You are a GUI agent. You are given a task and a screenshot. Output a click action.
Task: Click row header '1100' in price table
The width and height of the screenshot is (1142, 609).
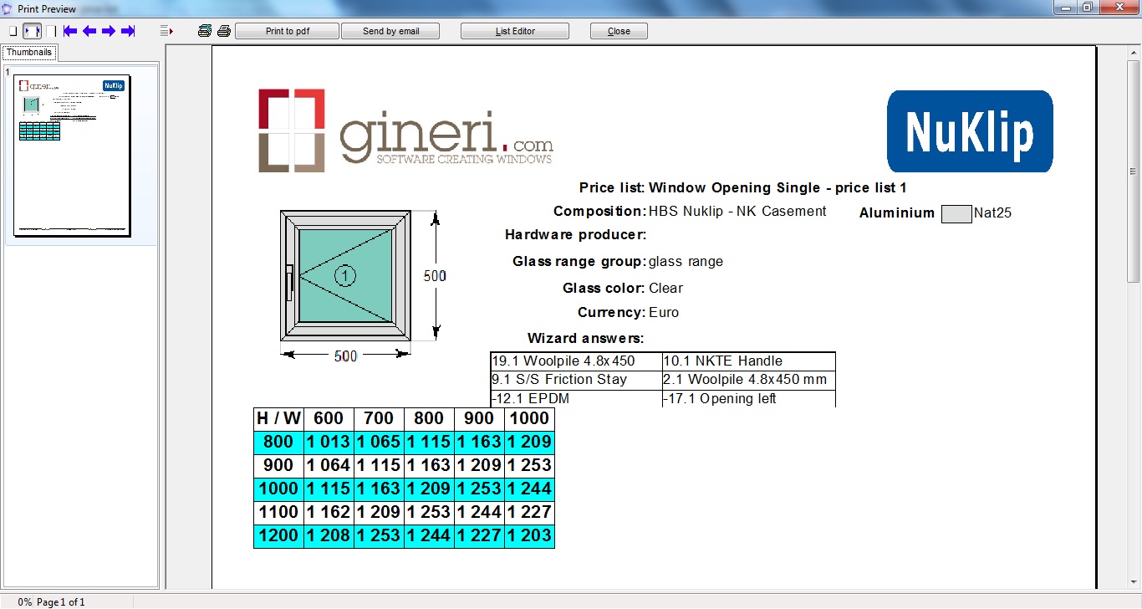point(278,512)
